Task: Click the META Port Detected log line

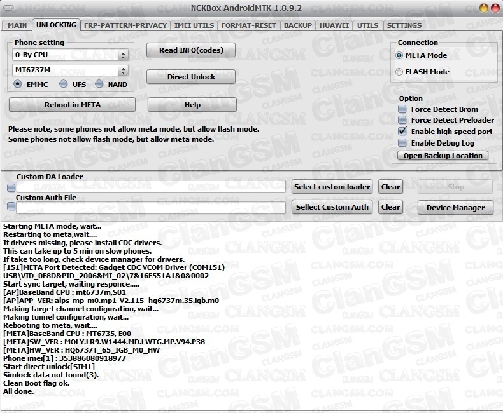Action: click(x=114, y=267)
